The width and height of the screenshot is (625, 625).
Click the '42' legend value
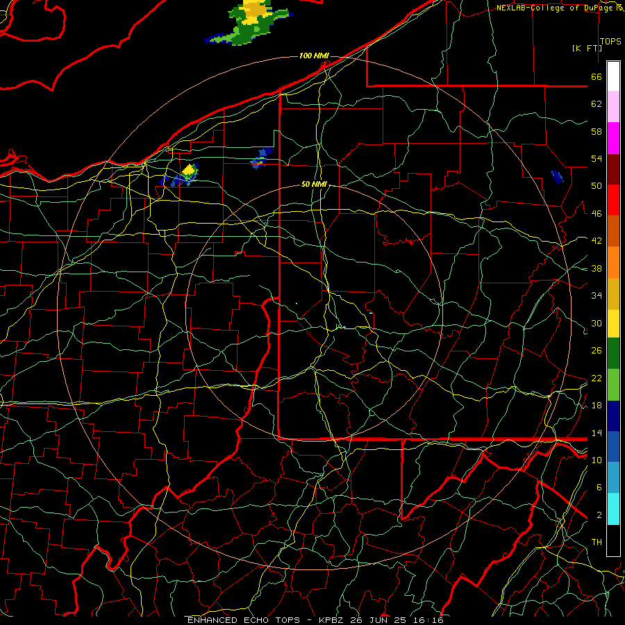click(597, 240)
